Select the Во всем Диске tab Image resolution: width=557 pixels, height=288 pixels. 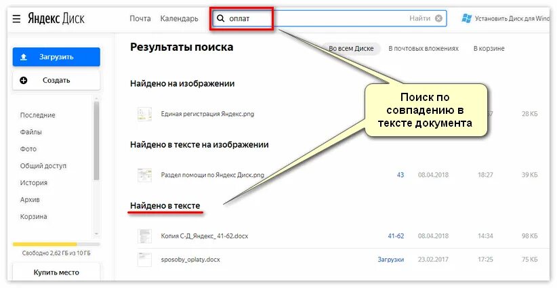tap(351, 49)
